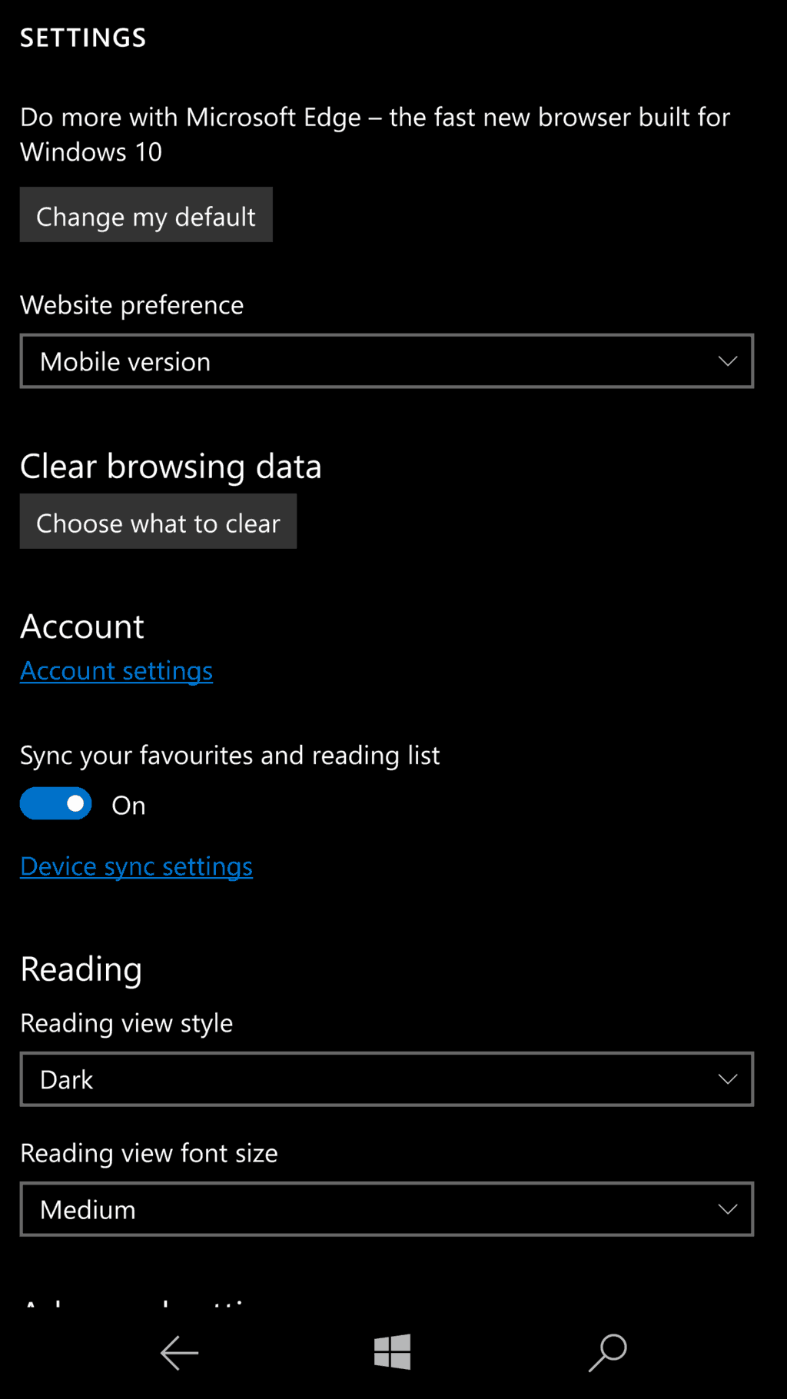Click Choose what to clear button
The image size is (787, 1399).
pyautogui.click(x=158, y=522)
